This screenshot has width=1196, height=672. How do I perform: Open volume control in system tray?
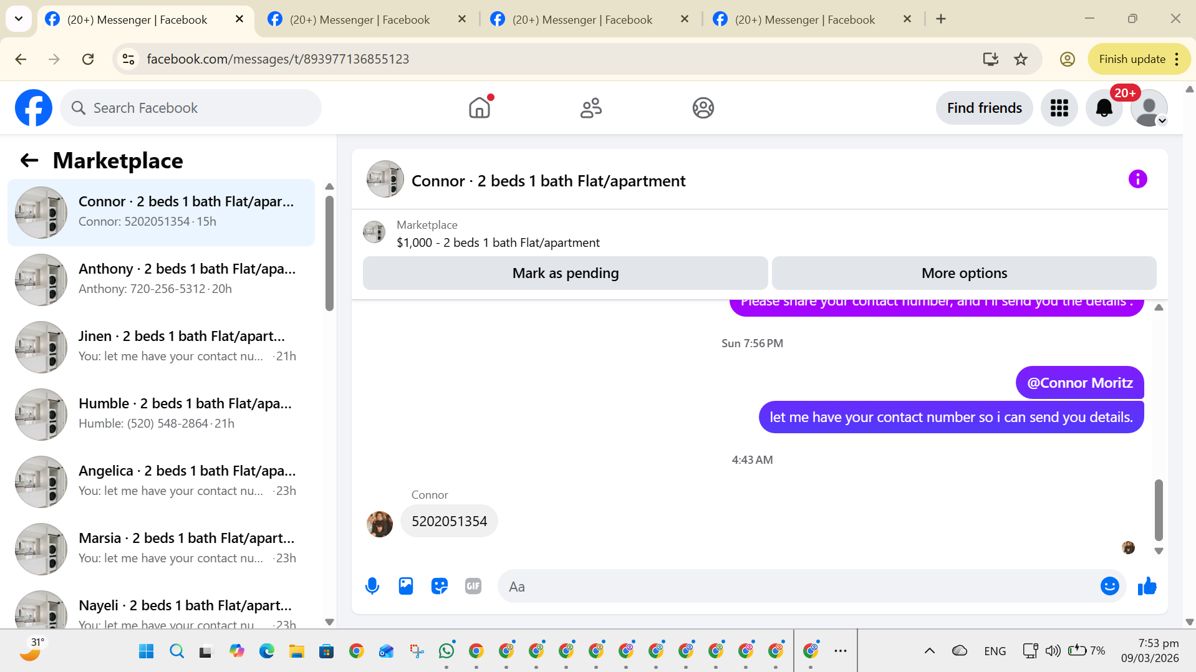click(1053, 651)
